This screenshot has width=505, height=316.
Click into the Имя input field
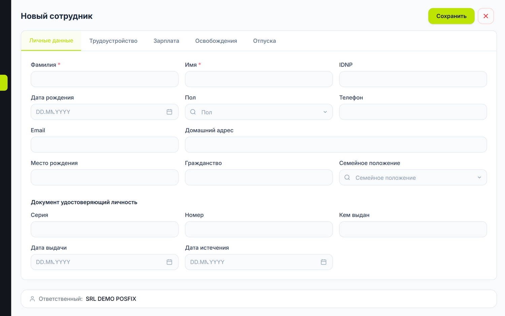click(259, 79)
